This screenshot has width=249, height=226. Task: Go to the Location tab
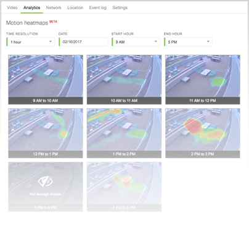click(75, 8)
